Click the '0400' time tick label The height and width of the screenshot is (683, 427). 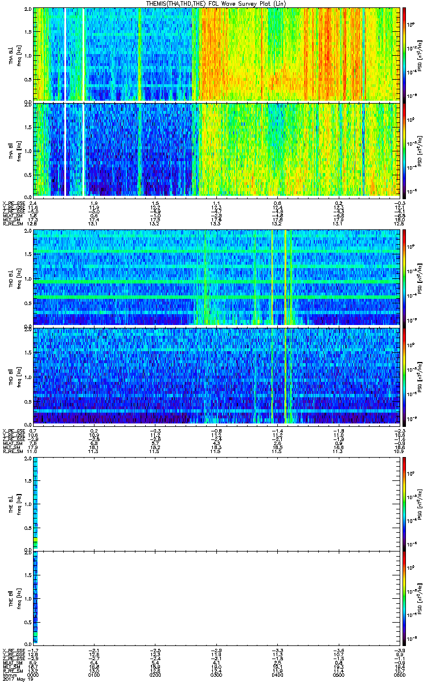click(277, 676)
